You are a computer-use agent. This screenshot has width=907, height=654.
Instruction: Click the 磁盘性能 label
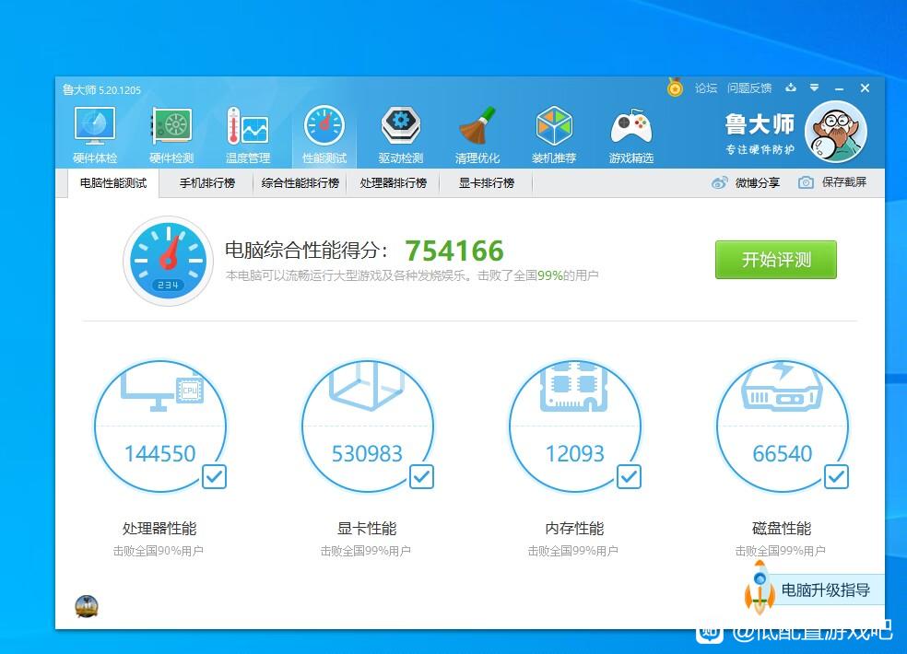(782, 528)
